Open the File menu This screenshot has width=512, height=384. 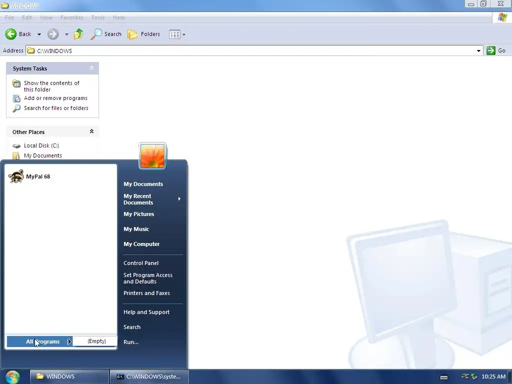9,17
